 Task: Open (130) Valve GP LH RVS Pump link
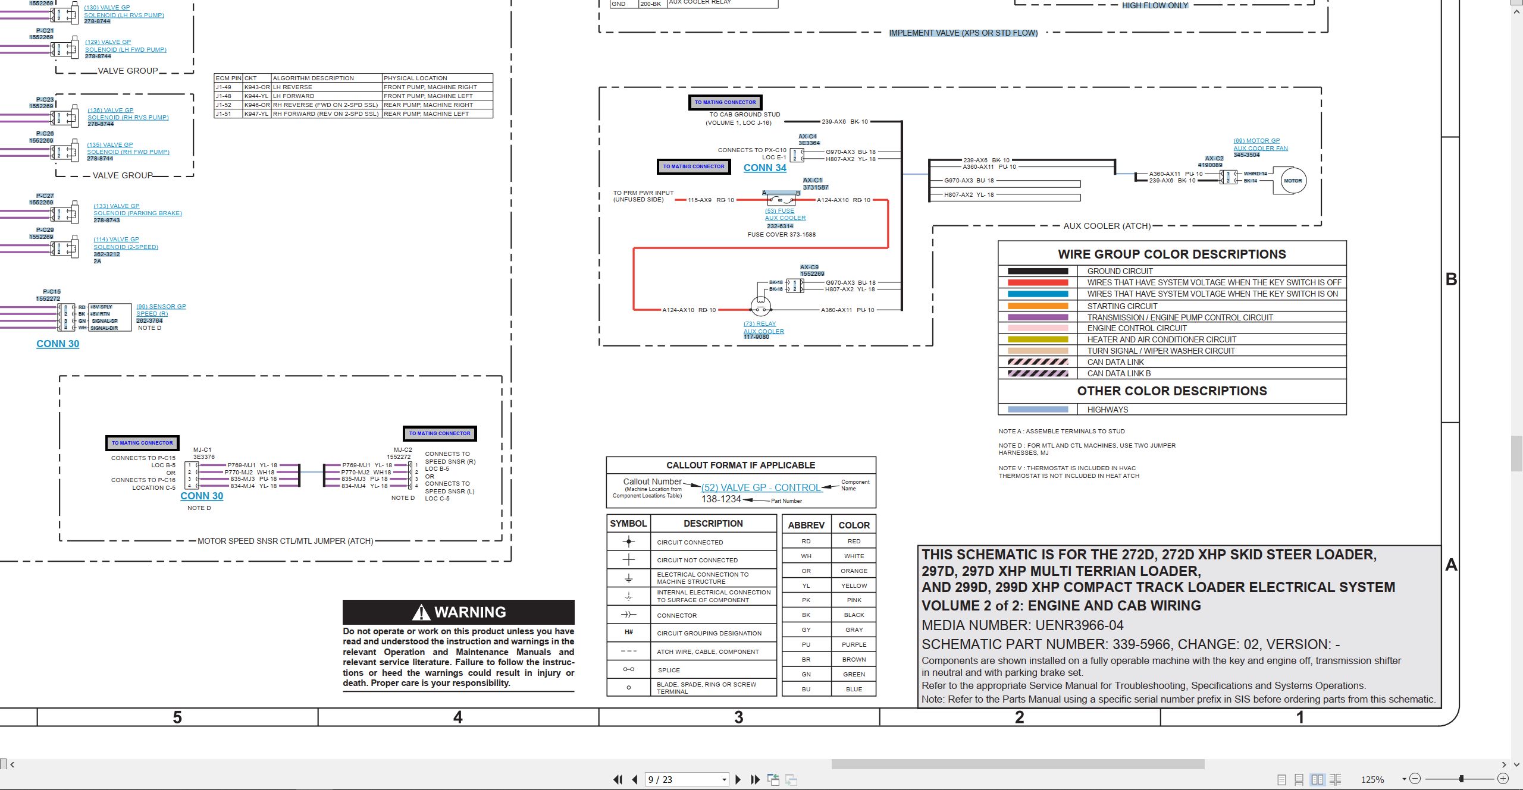coord(124,11)
